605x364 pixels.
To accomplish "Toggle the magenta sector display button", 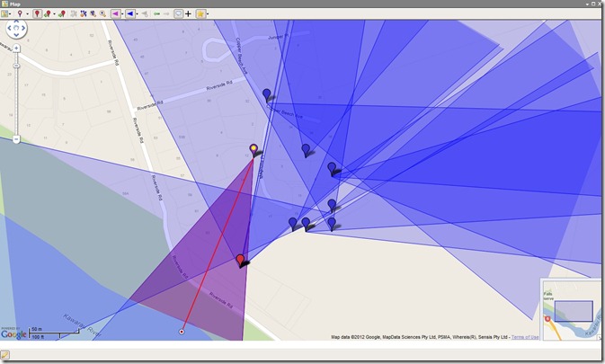I will pos(116,13).
